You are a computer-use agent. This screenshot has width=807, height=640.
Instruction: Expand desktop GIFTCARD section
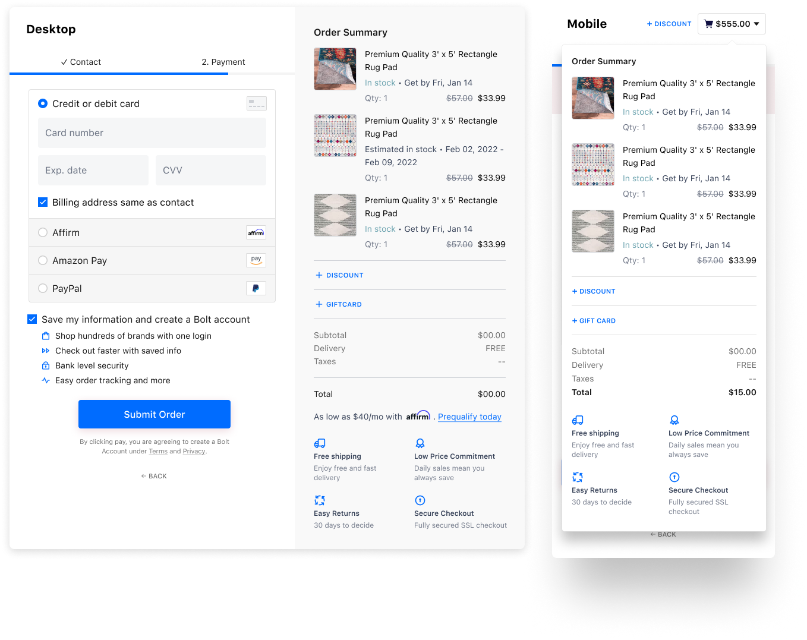(x=339, y=304)
